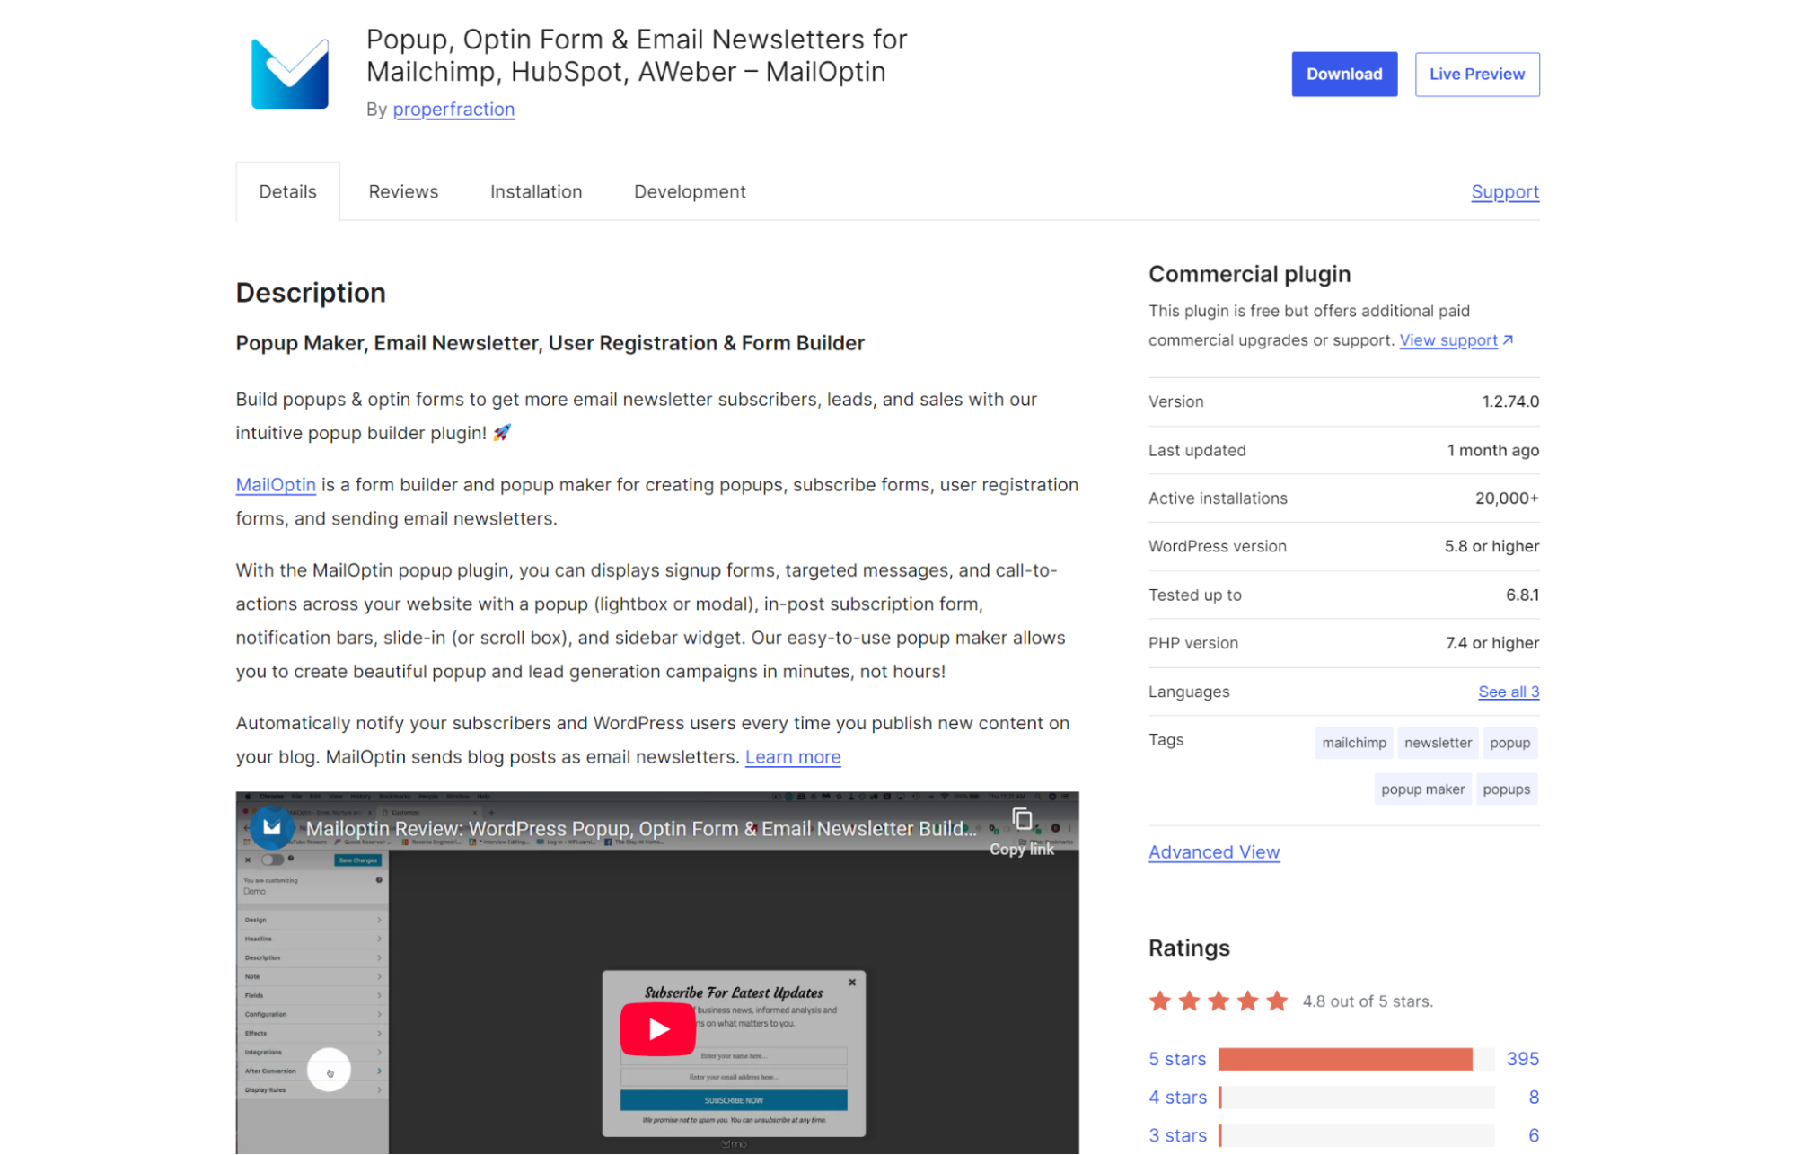The width and height of the screenshot is (1795, 1155).
Task: Click the fifth rating star icon
Action: 1277,1001
